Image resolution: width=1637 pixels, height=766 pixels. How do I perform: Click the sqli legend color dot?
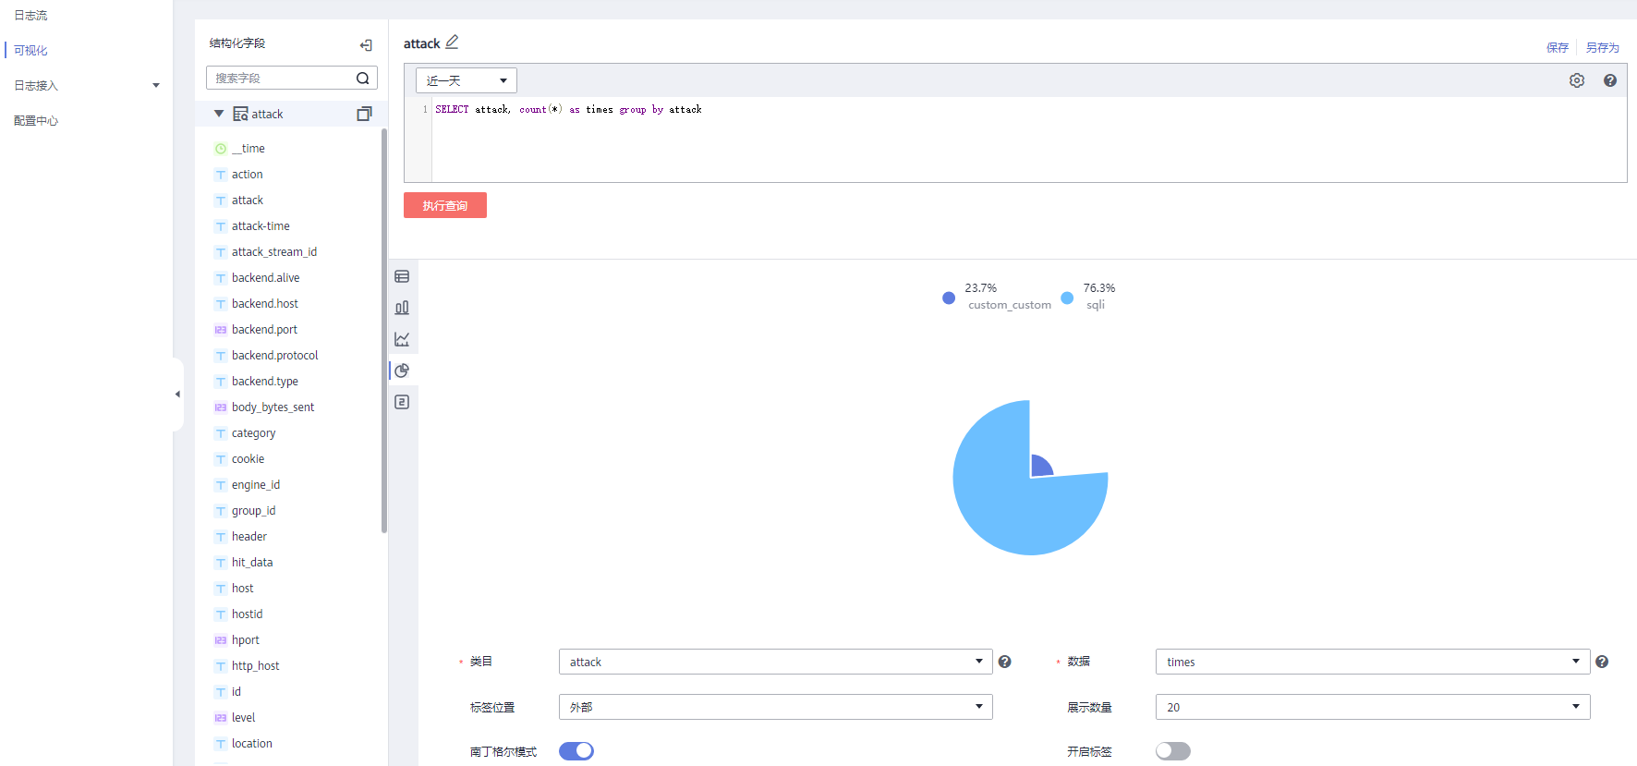tap(1067, 298)
